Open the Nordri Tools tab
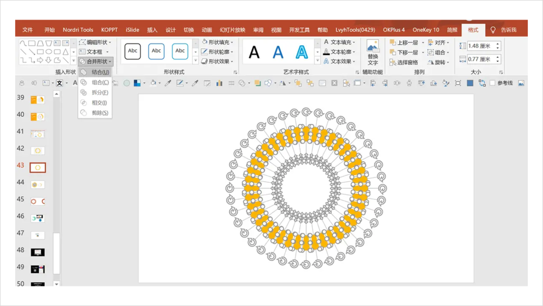This screenshot has width=543, height=306. pos(78,30)
